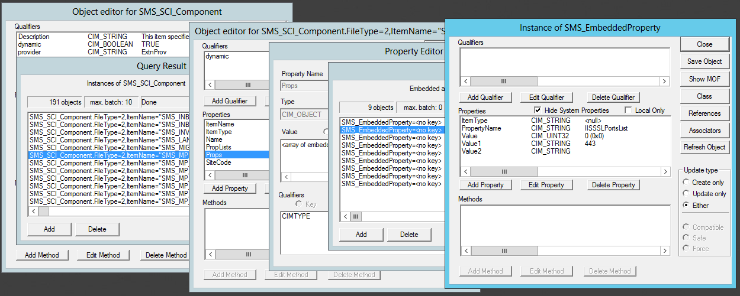Select SMS_MIG instance row in Query Result
This screenshot has height=296, width=740.
pyautogui.click(x=108, y=148)
